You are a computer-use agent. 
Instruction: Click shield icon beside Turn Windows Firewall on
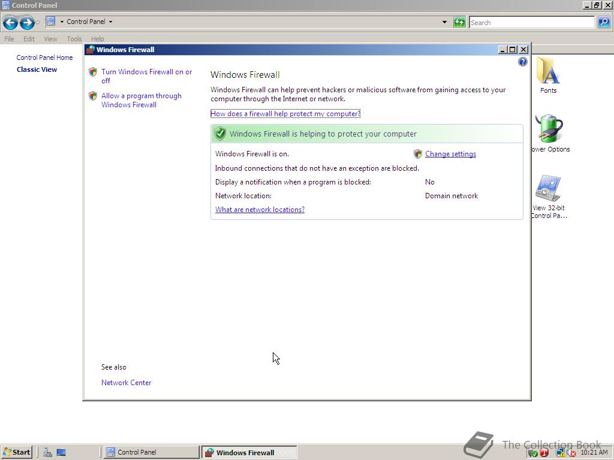93,72
